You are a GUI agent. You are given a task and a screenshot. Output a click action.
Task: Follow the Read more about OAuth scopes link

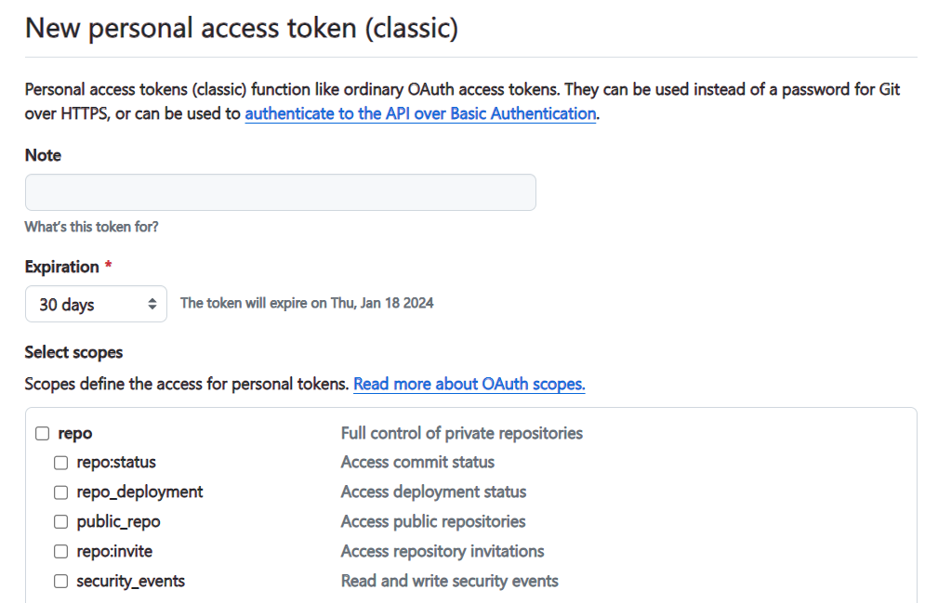click(x=469, y=384)
